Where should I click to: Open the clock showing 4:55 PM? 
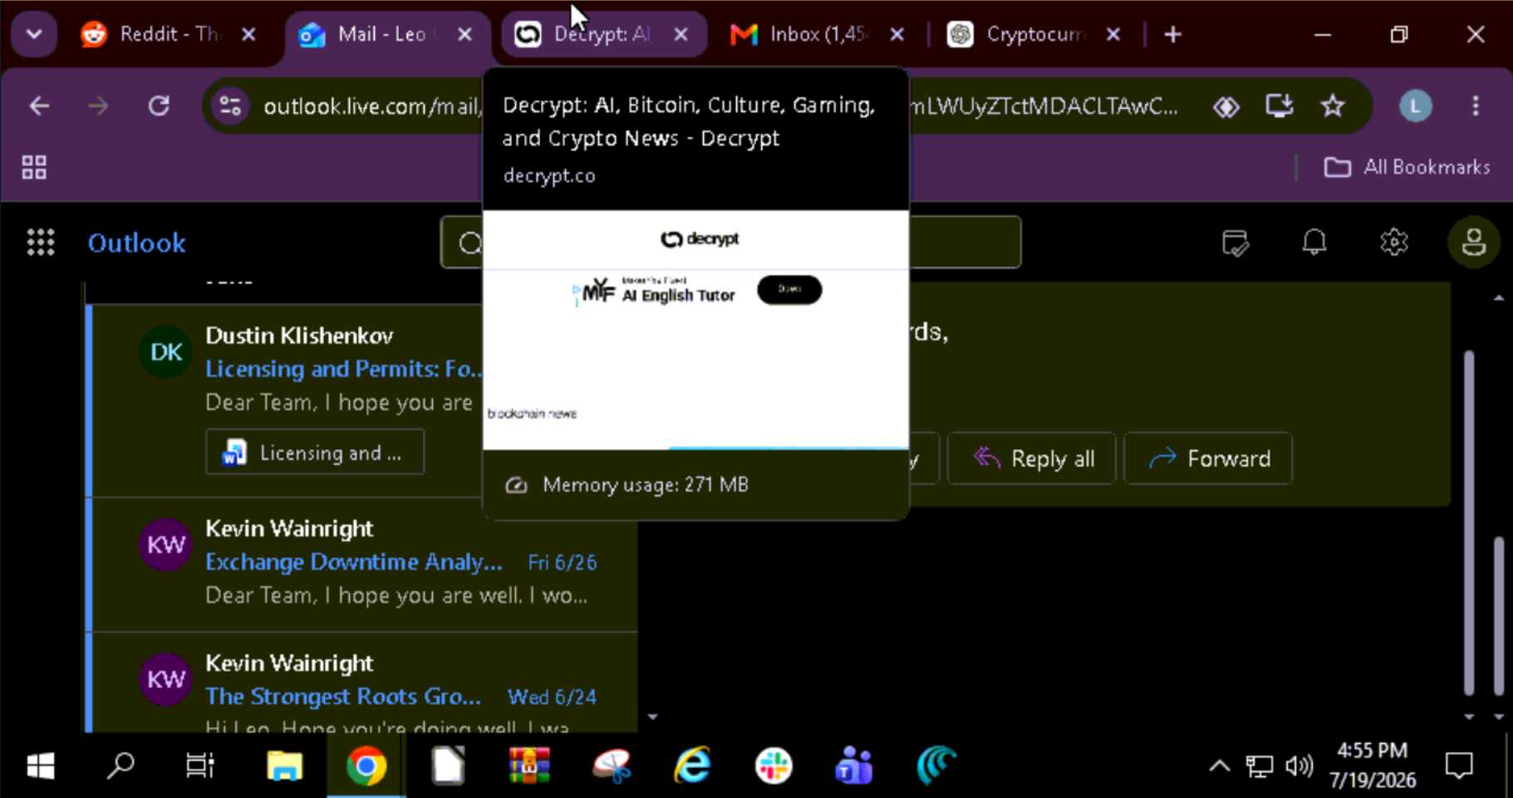[1373, 766]
